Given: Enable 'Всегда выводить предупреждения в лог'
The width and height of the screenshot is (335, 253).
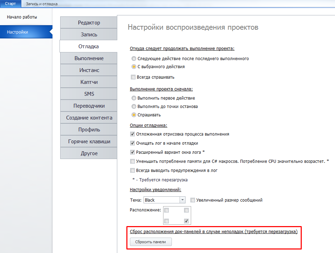Looking at the screenshot, I should pyautogui.click(x=132, y=170).
